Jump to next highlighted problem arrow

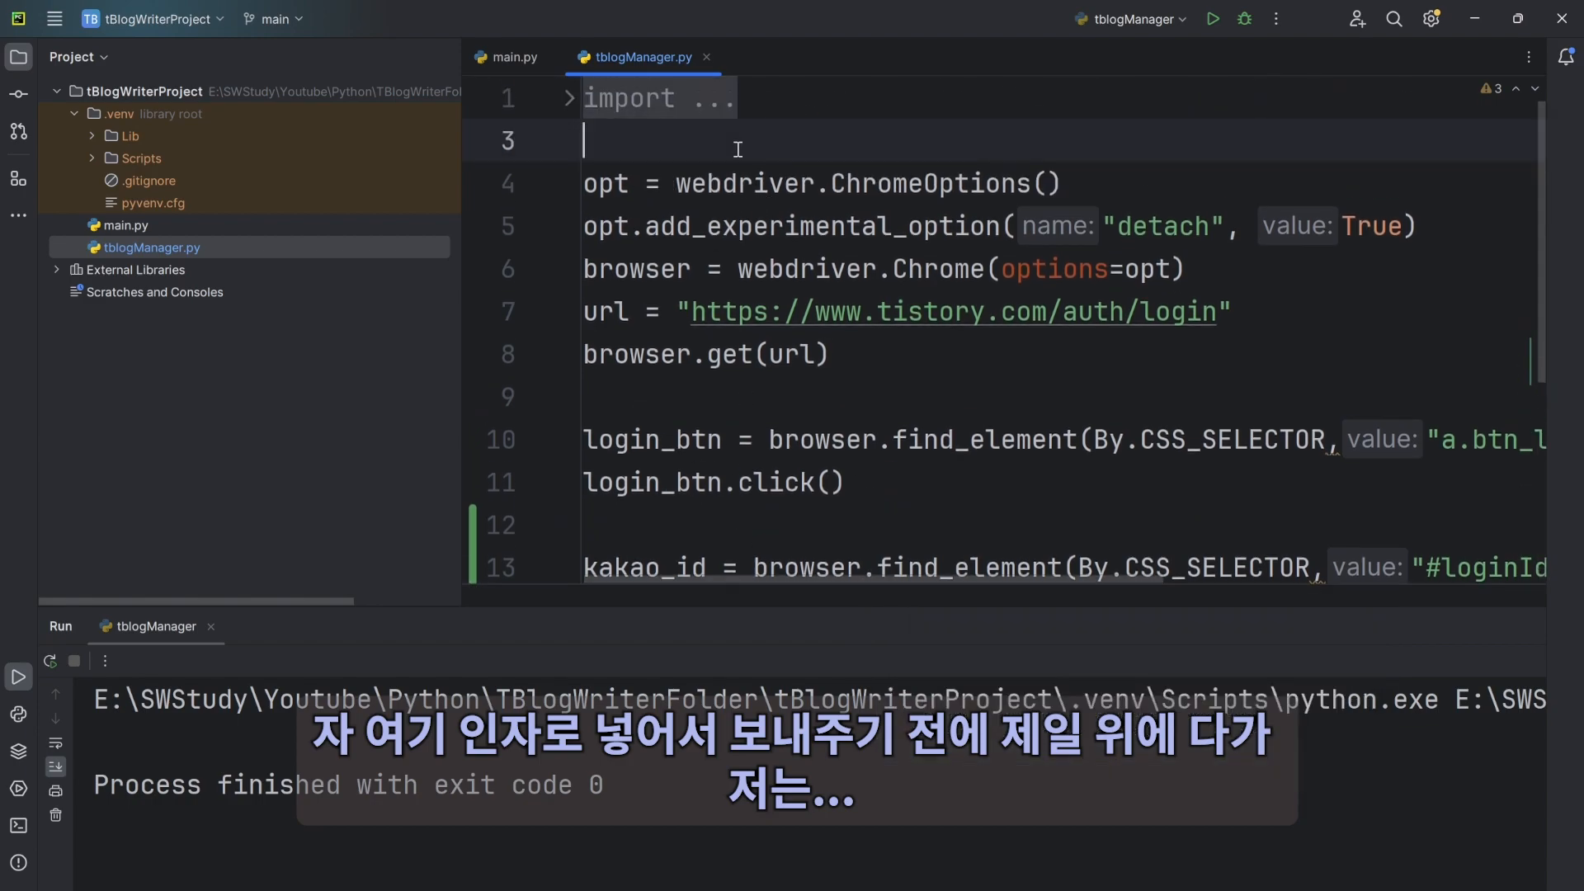[x=1535, y=88]
